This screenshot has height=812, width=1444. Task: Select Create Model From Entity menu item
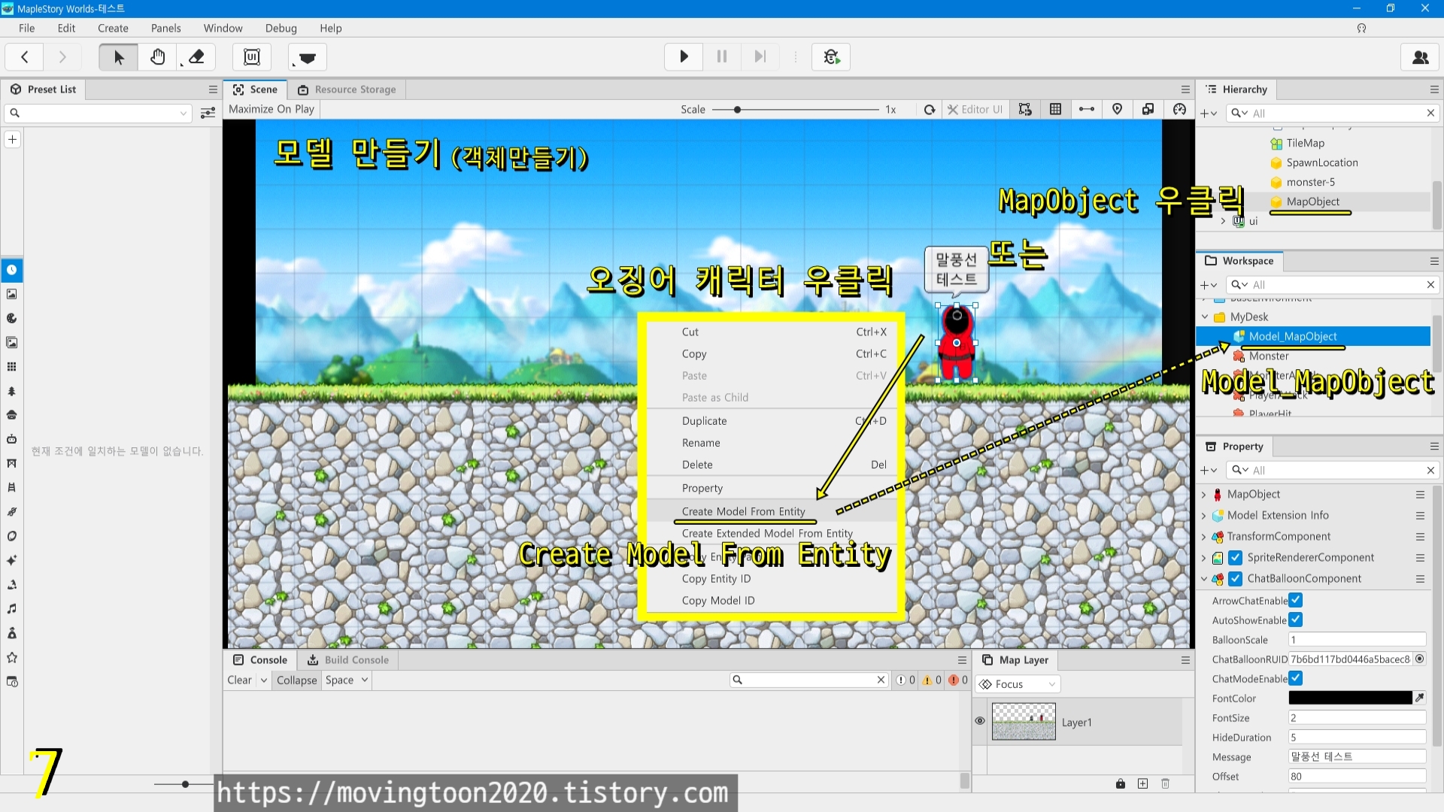[743, 511]
